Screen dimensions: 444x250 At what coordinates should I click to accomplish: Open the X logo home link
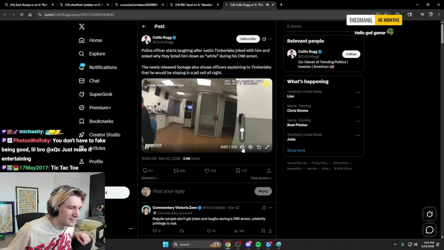[x=82, y=27]
